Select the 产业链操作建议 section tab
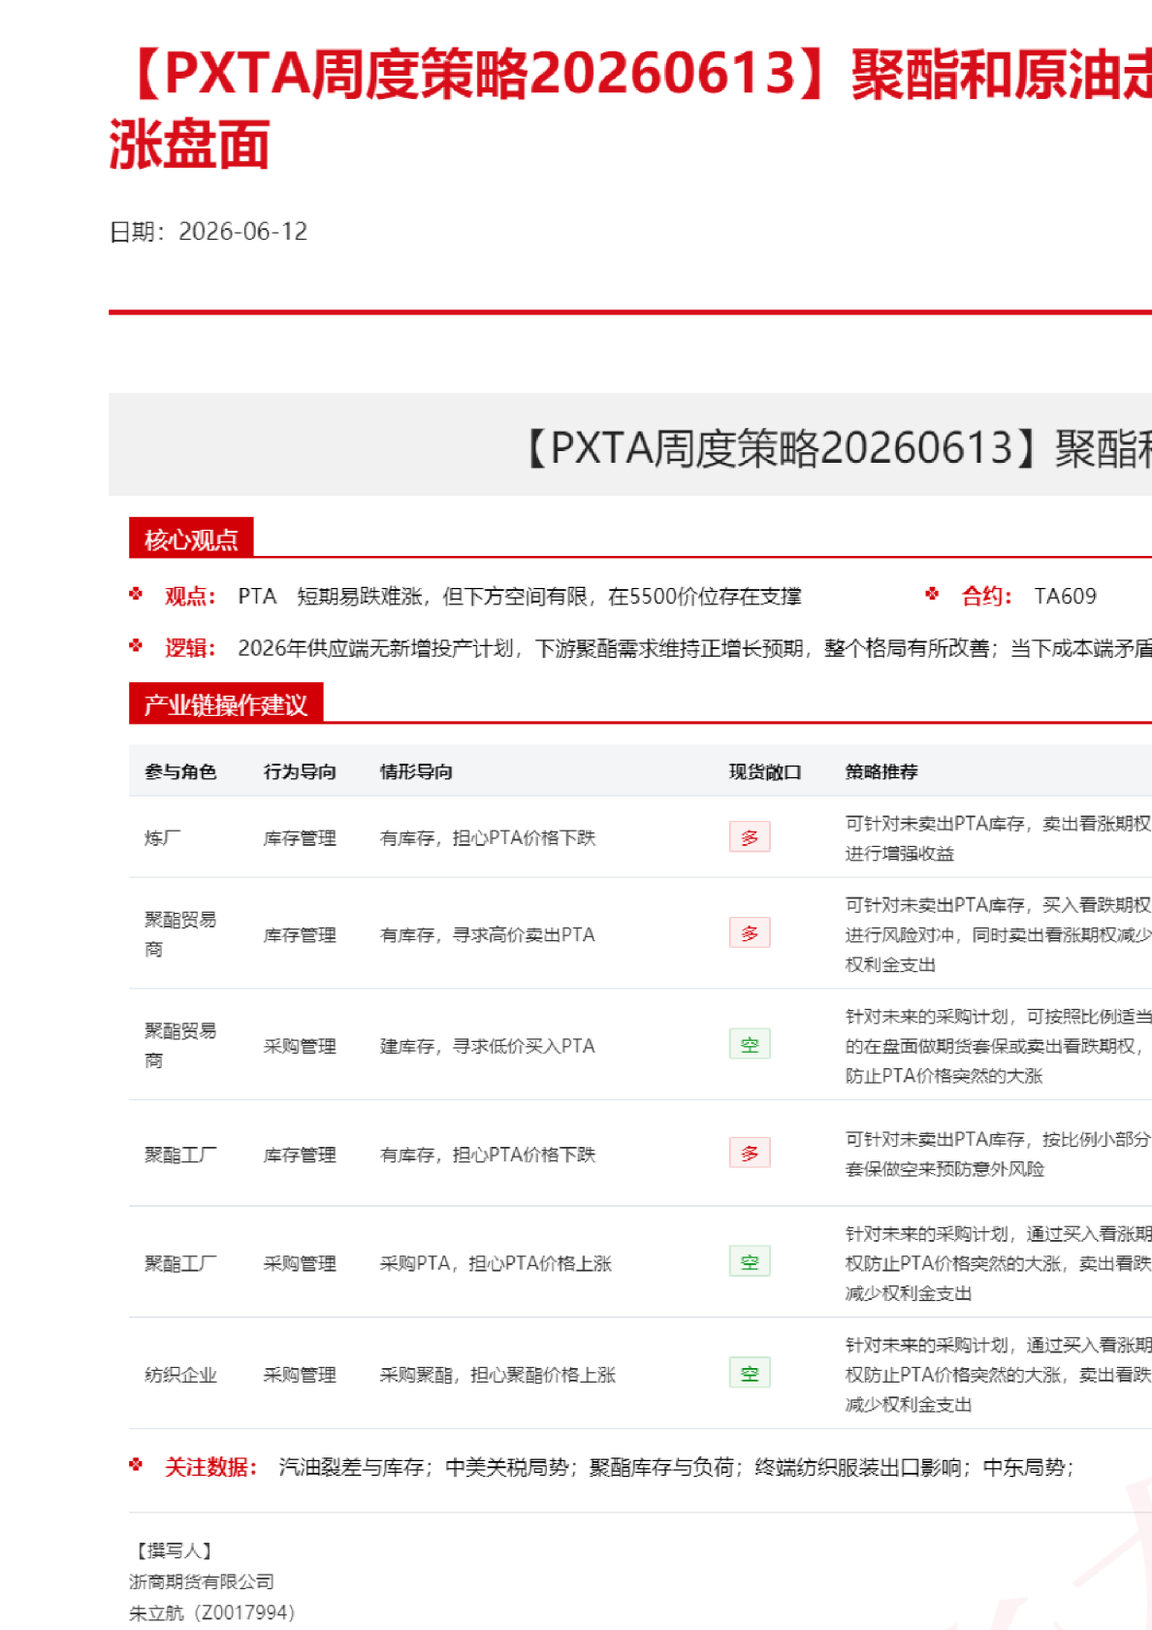The width and height of the screenshot is (1152, 1630). point(226,704)
